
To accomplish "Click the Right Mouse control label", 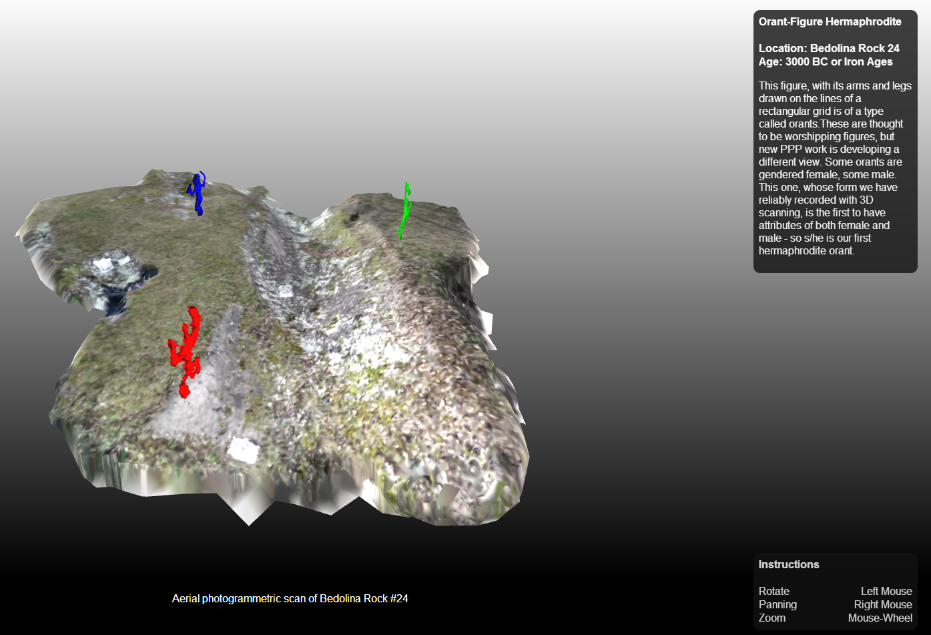I will [x=882, y=604].
